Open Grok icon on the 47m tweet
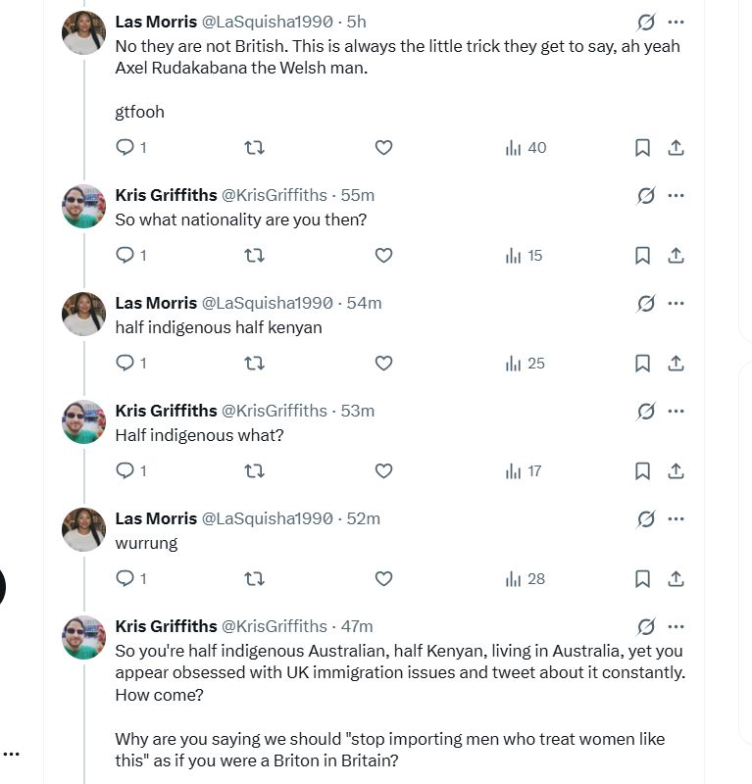This screenshot has height=784, width=752. pyautogui.click(x=646, y=626)
